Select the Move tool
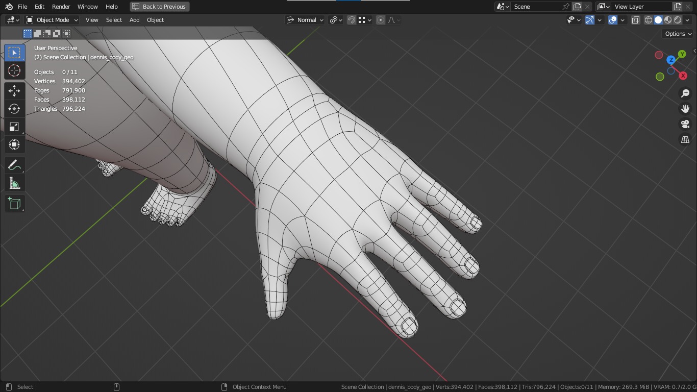Viewport: 697px width, 392px height. pos(14,91)
